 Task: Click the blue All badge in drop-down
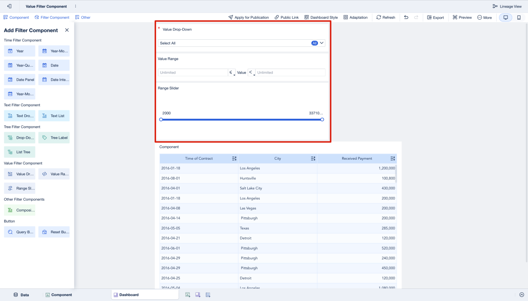point(315,43)
